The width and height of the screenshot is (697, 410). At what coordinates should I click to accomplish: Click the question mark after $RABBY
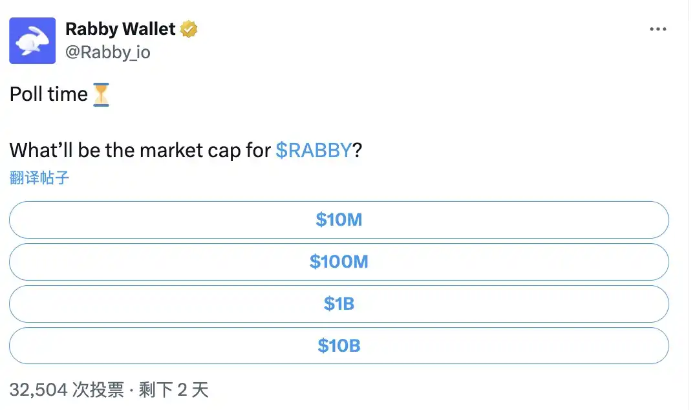coord(357,150)
